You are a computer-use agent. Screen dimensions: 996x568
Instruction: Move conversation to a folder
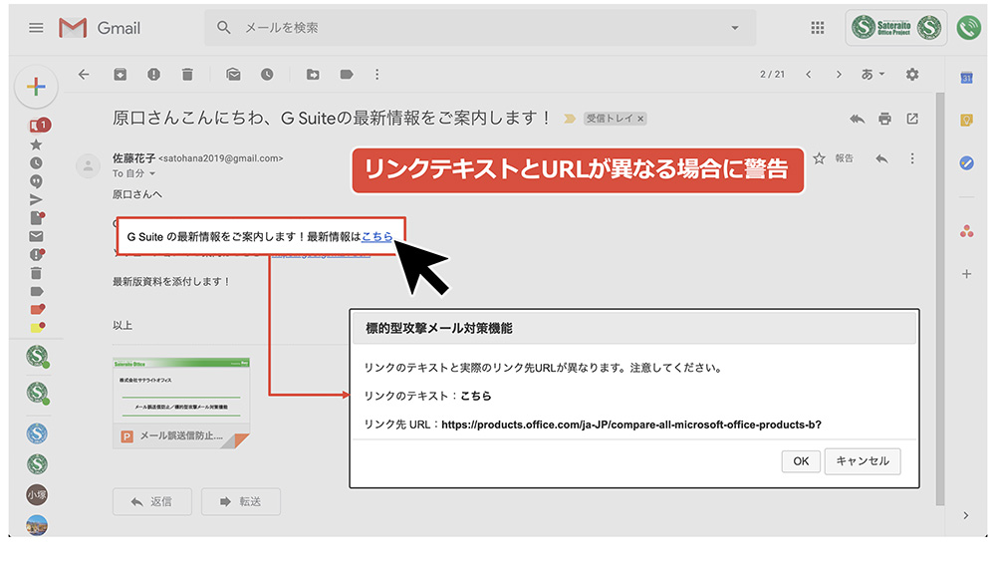coord(313,75)
